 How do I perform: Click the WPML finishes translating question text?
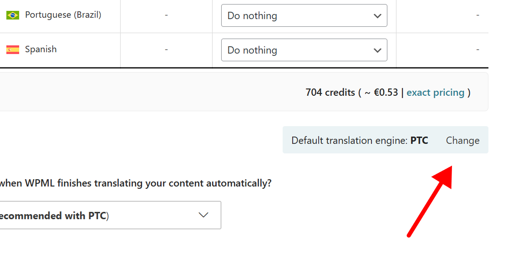tap(135, 183)
